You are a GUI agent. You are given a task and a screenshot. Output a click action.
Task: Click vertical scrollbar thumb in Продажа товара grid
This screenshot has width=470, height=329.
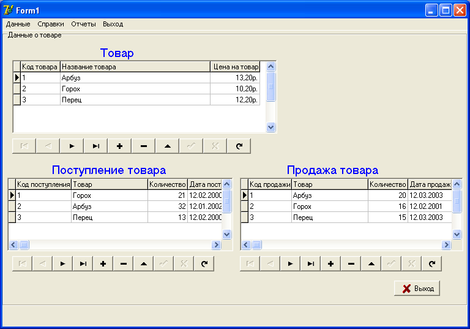tap(457, 201)
